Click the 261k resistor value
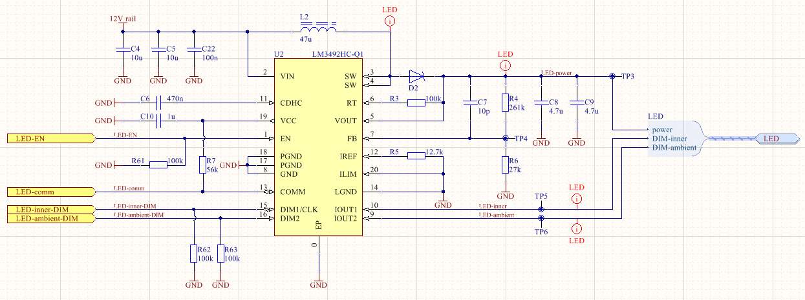The image size is (805, 300). 517,107
